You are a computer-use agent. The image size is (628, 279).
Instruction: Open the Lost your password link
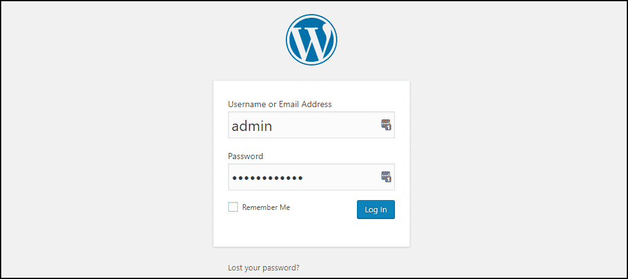coord(264,267)
